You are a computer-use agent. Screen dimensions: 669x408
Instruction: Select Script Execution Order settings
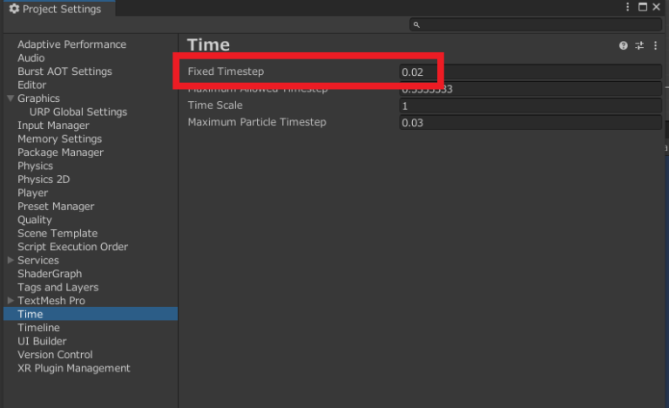pyautogui.click(x=72, y=247)
